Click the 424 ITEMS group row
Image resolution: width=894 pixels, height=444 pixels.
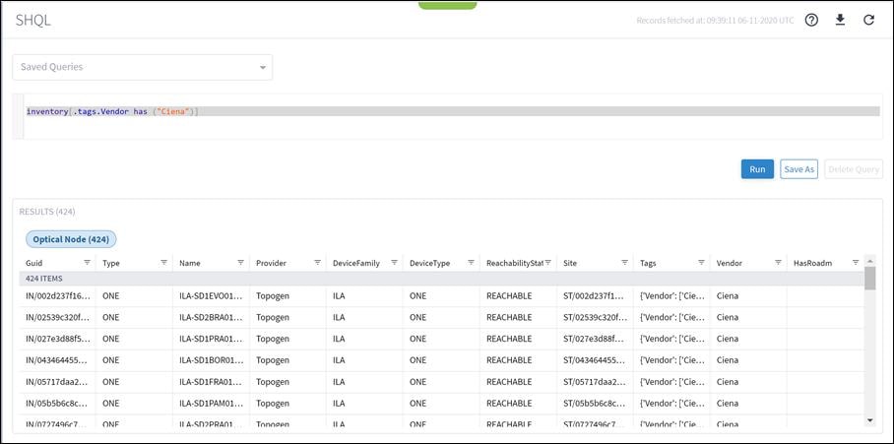442,279
